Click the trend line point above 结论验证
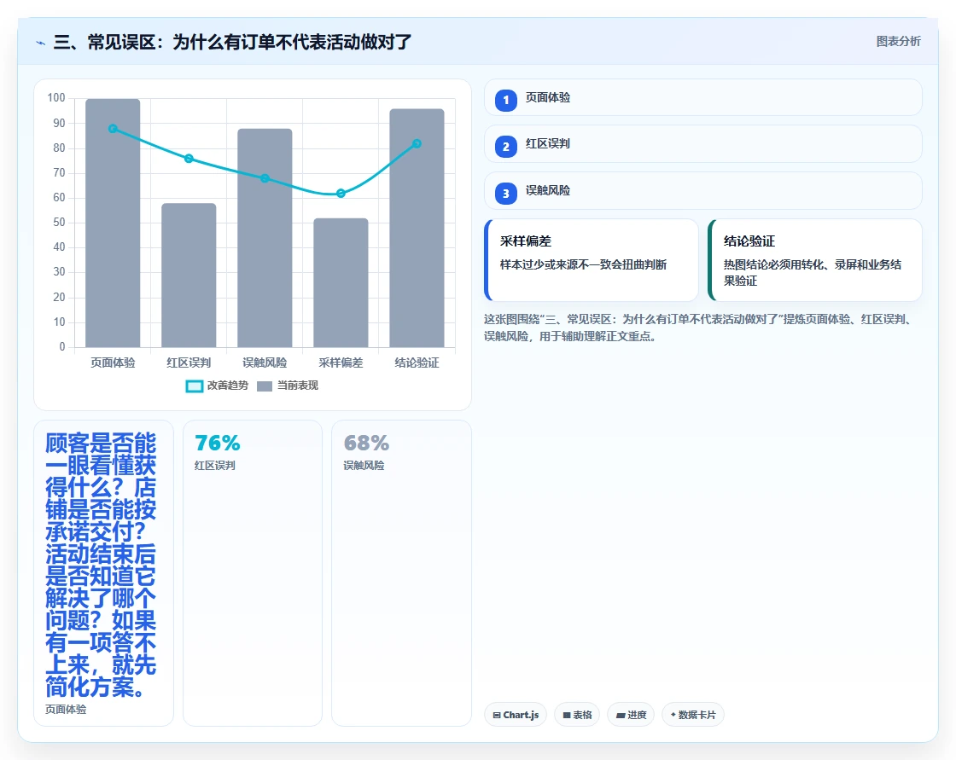This screenshot has height=760, width=956. click(x=417, y=144)
